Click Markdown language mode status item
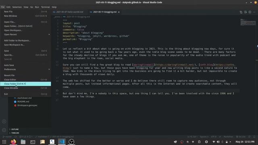The width and height of the screenshot is (258, 145). pos(229,137)
